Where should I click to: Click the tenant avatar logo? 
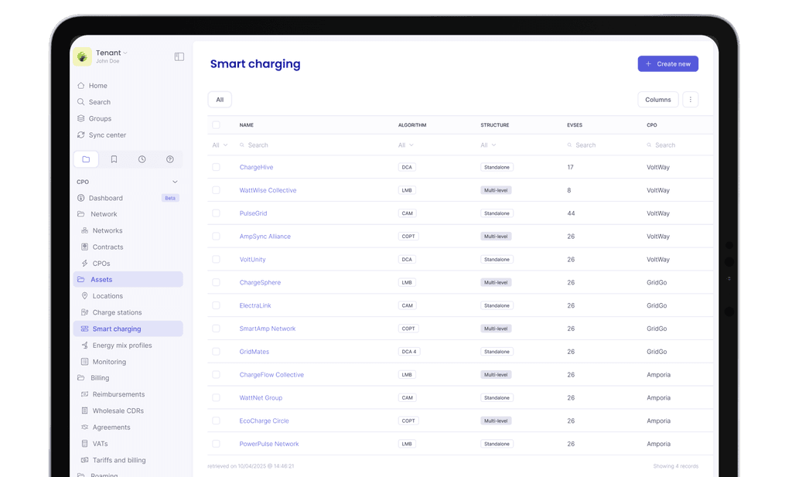coord(82,56)
